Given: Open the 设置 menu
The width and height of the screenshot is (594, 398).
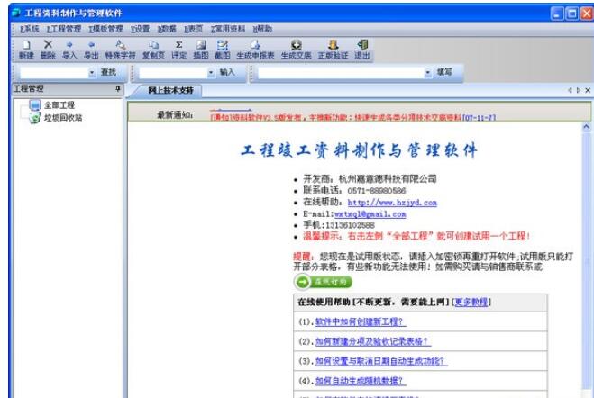Looking at the screenshot, I should point(140,29).
